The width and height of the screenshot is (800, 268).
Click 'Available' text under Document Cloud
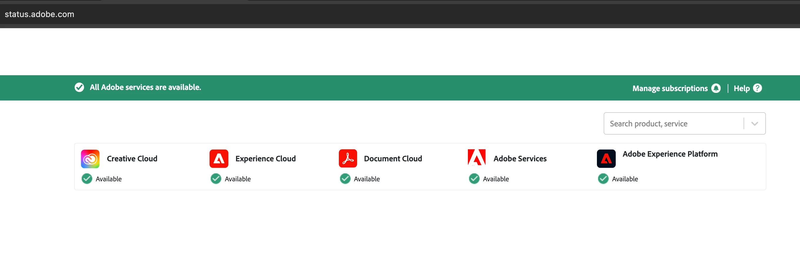click(367, 179)
